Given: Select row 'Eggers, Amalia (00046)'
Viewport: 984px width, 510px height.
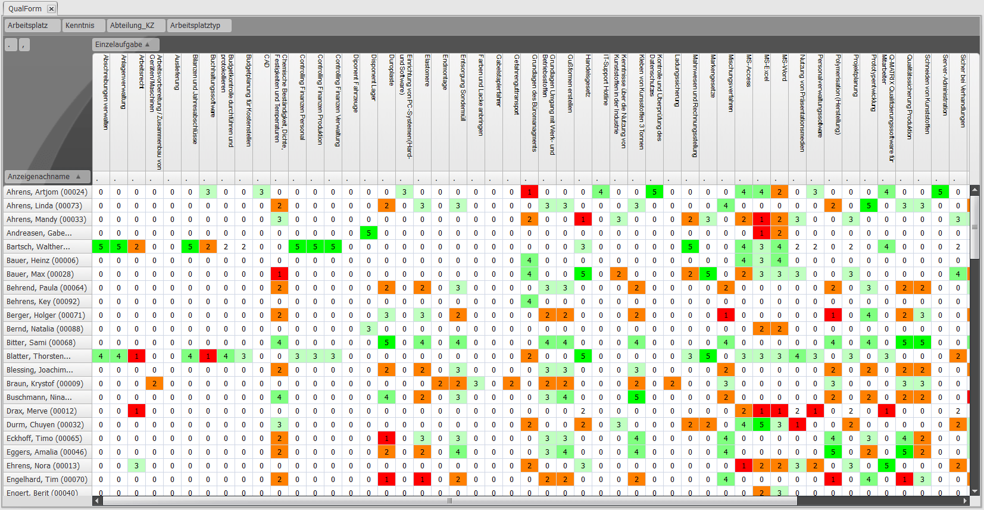Looking at the screenshot, I should coord(48,452).
